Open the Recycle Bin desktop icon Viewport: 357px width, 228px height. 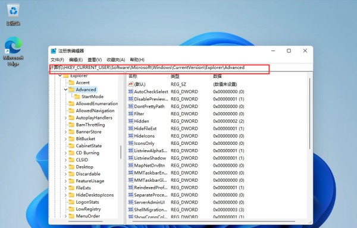[x=13, y=14]
